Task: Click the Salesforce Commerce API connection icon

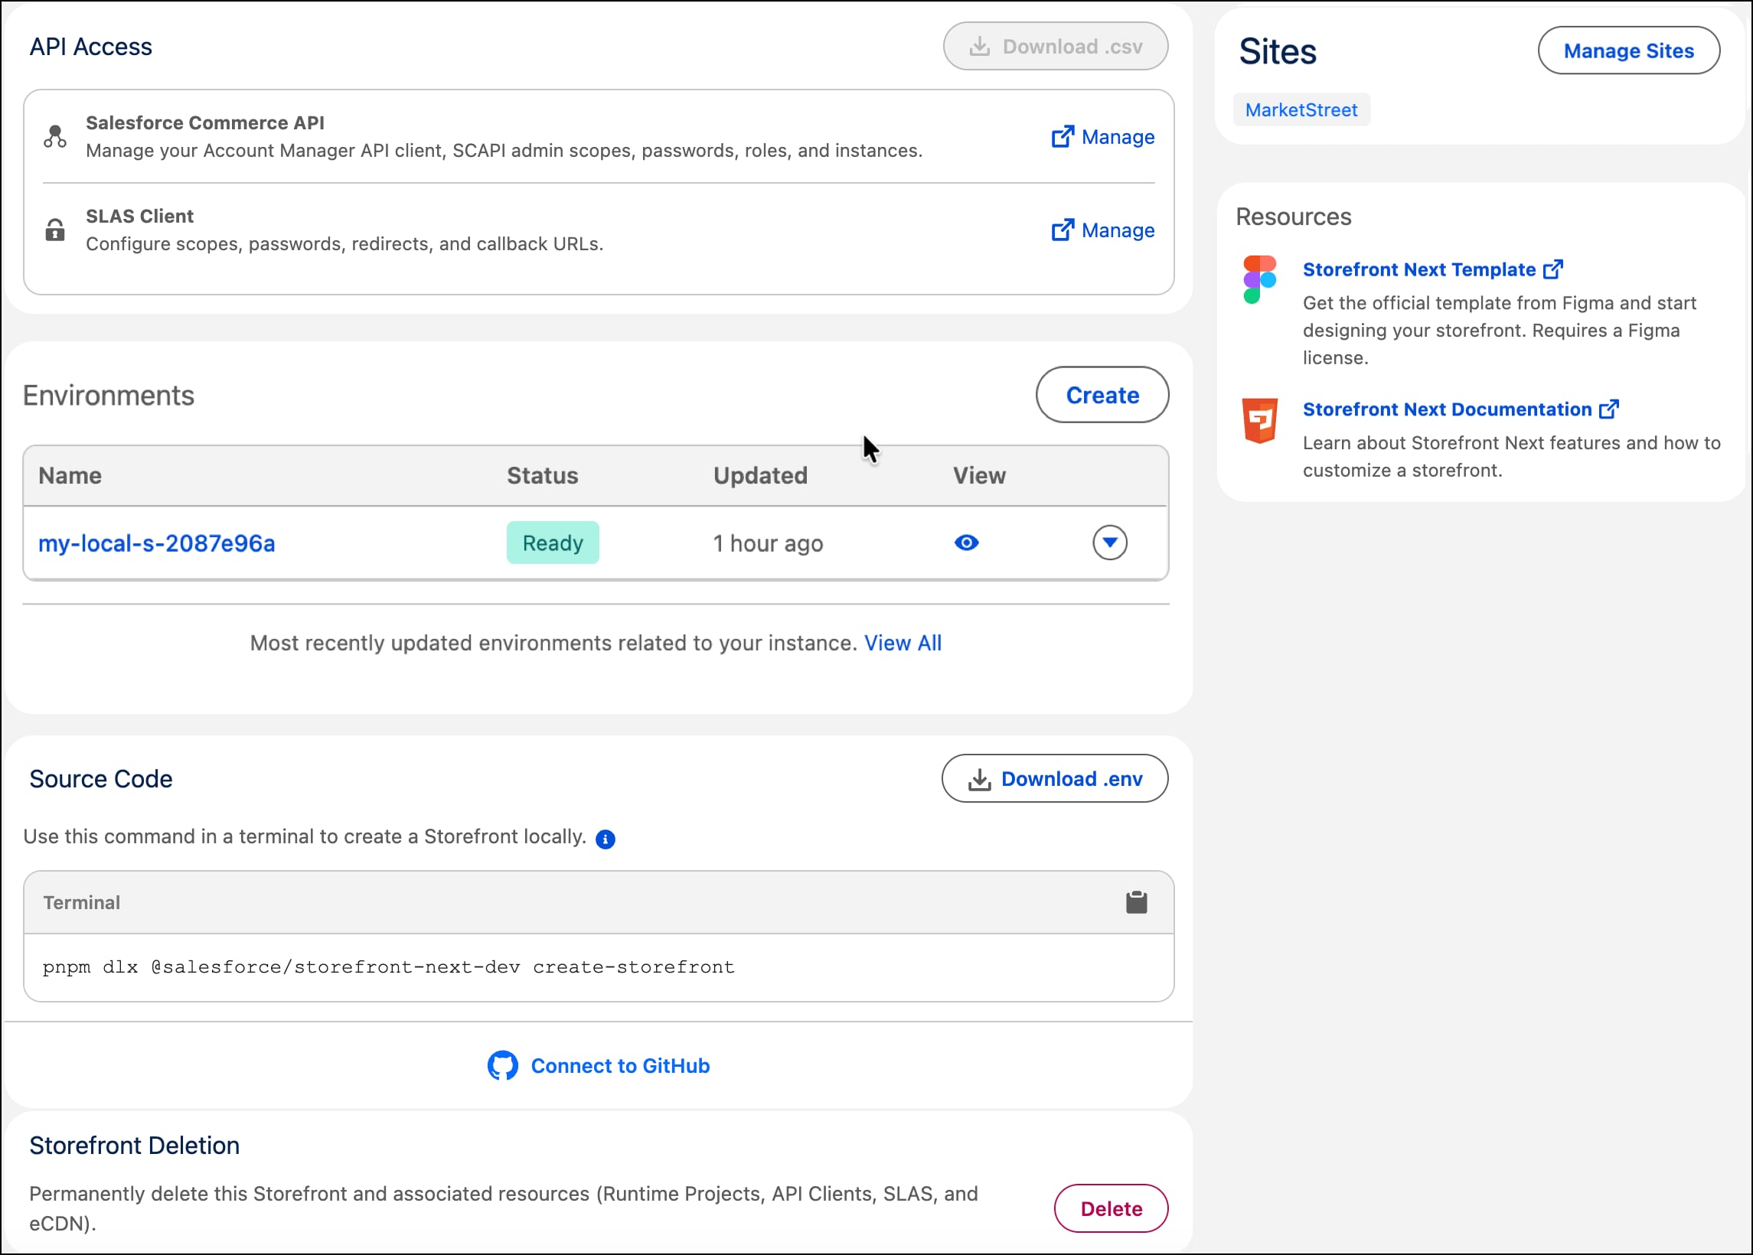Action: 55,137
